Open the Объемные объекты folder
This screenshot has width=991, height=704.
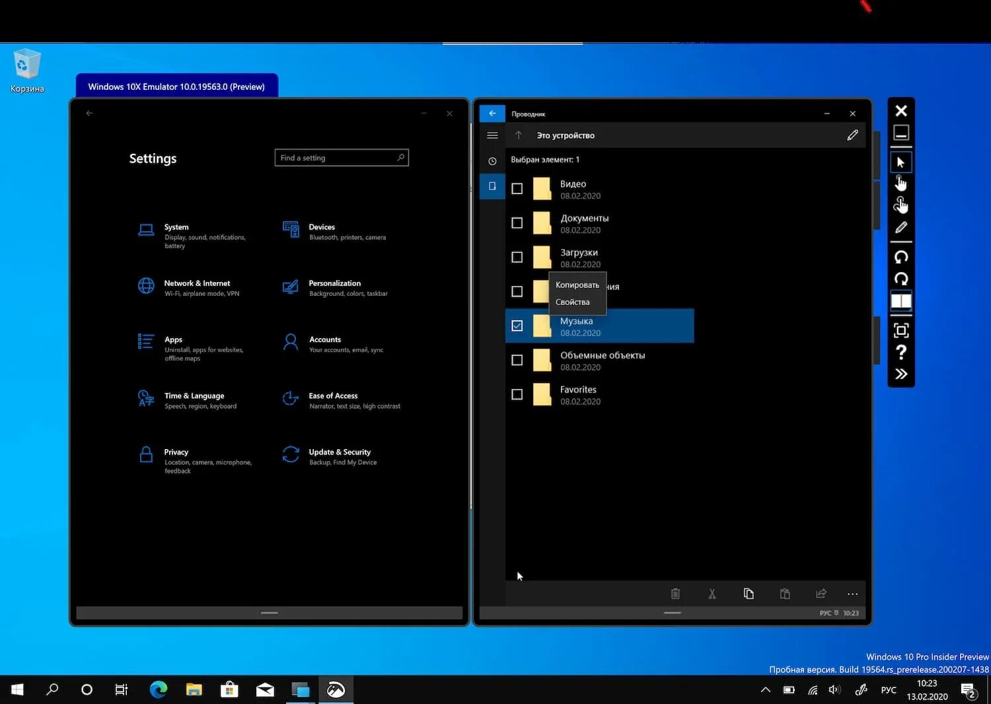599,361
